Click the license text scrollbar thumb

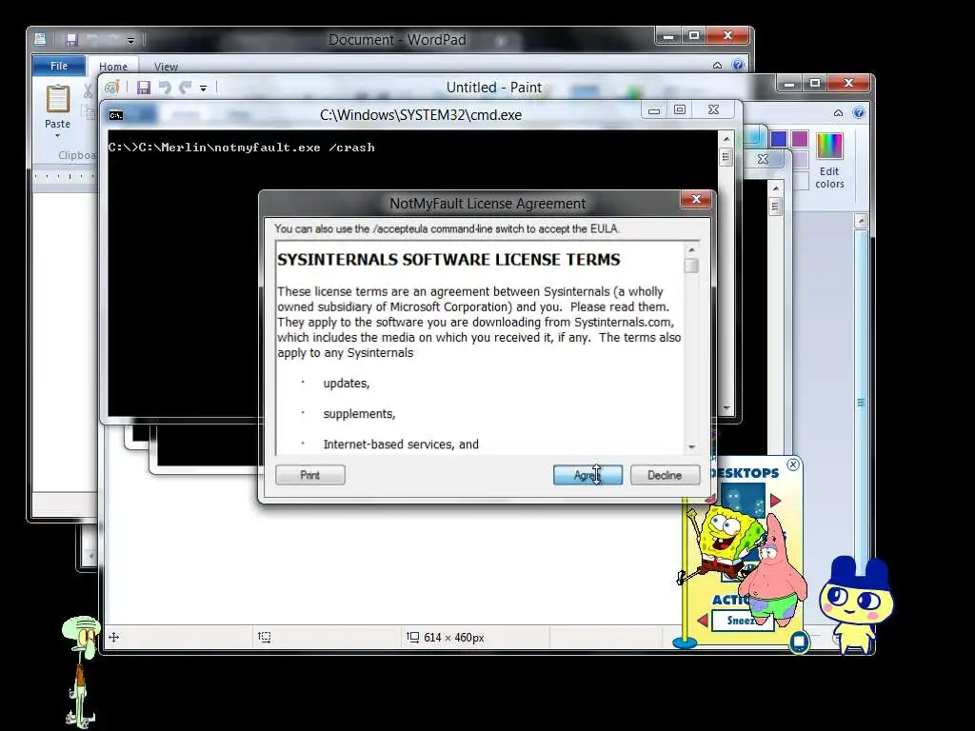[691, 267]
